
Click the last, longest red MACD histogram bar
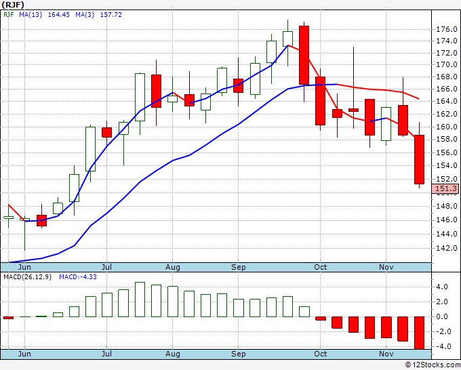click(419, 333)
